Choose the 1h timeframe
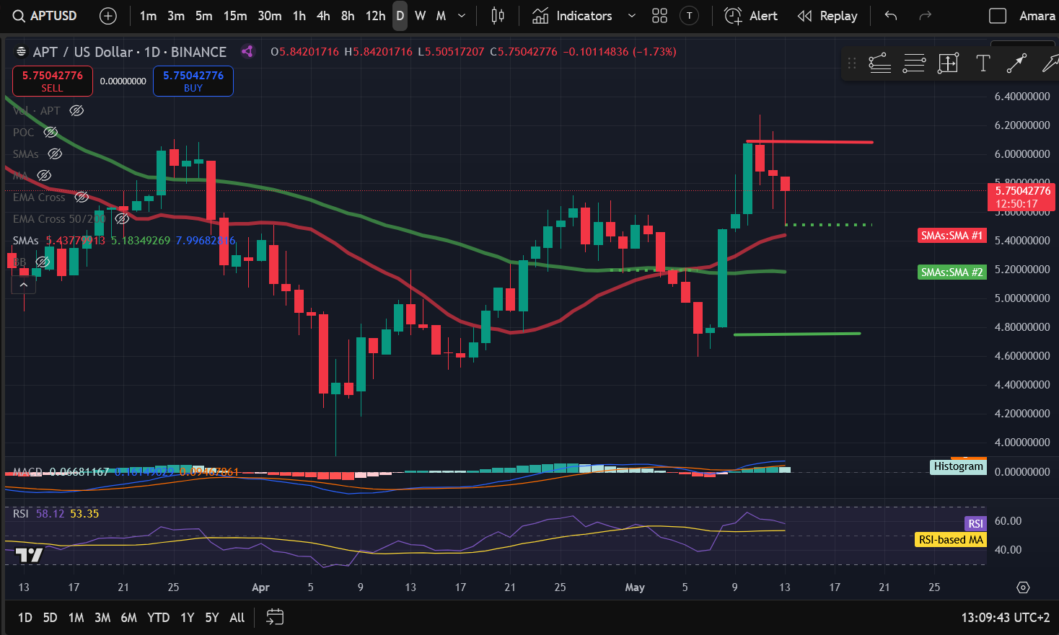Viewport: 1059px width, 635px height. pos(299,16)
